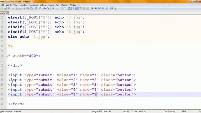Click the last toolbar icon after DS
This screenshot has width=201, height=113.
tap(115, 8)
